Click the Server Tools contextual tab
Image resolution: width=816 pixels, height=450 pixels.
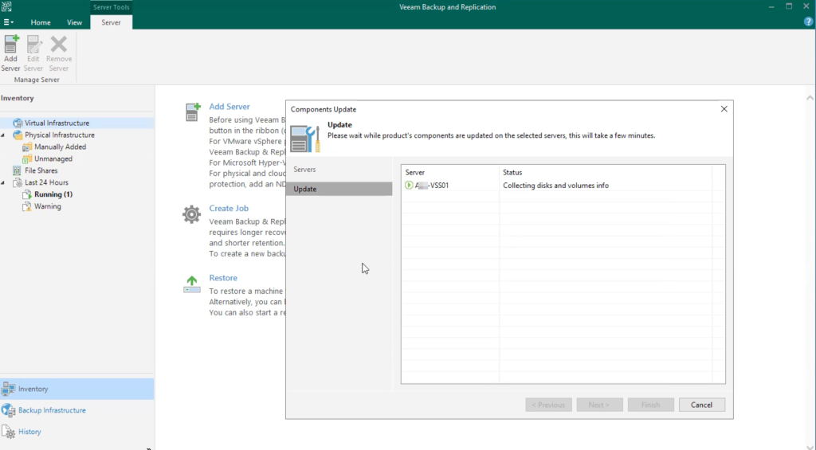coord(112,7)
